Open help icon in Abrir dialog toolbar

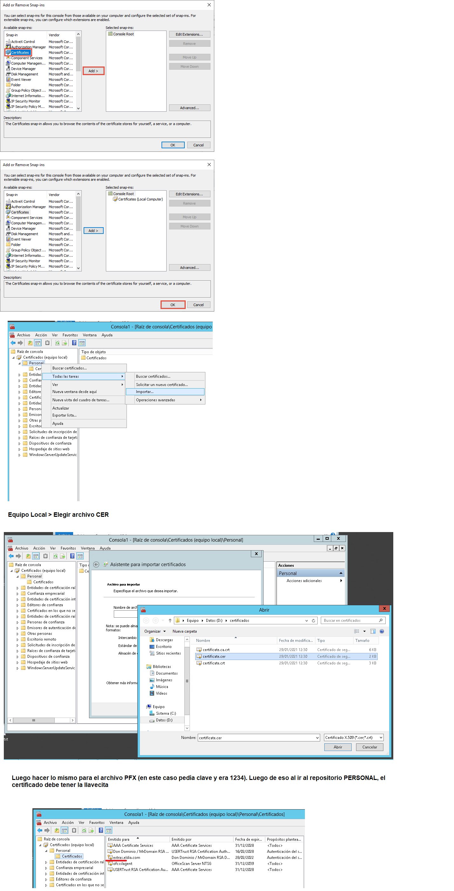pyautogui.click(x=382, y=631)
